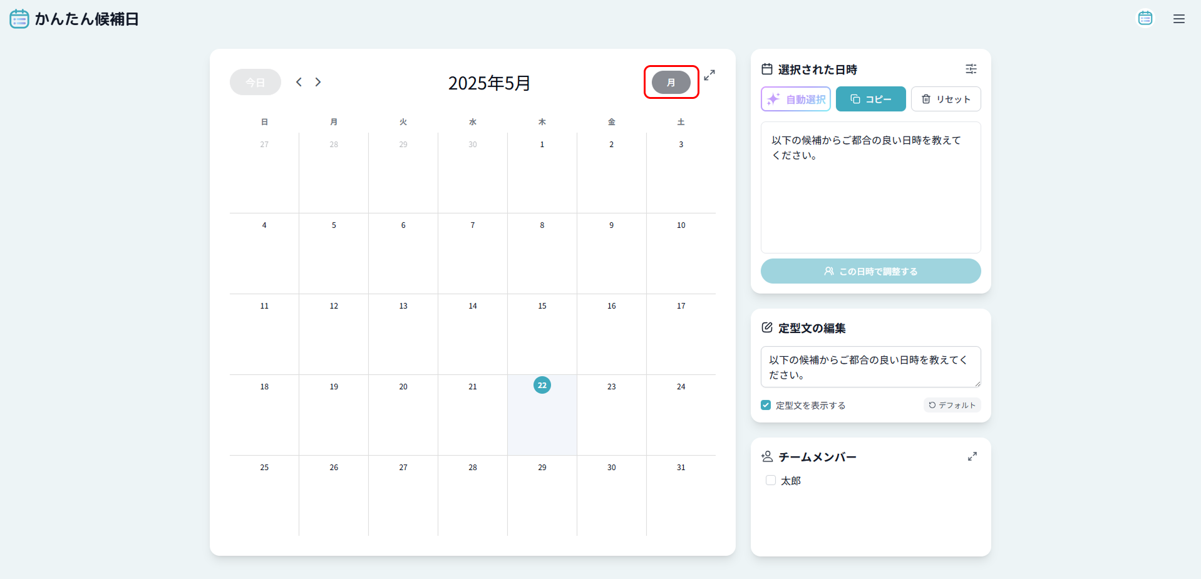Click the かんたん候補日 logo icon
Viewport: 1201px width, 579px height.
click(x=19, y=19)
